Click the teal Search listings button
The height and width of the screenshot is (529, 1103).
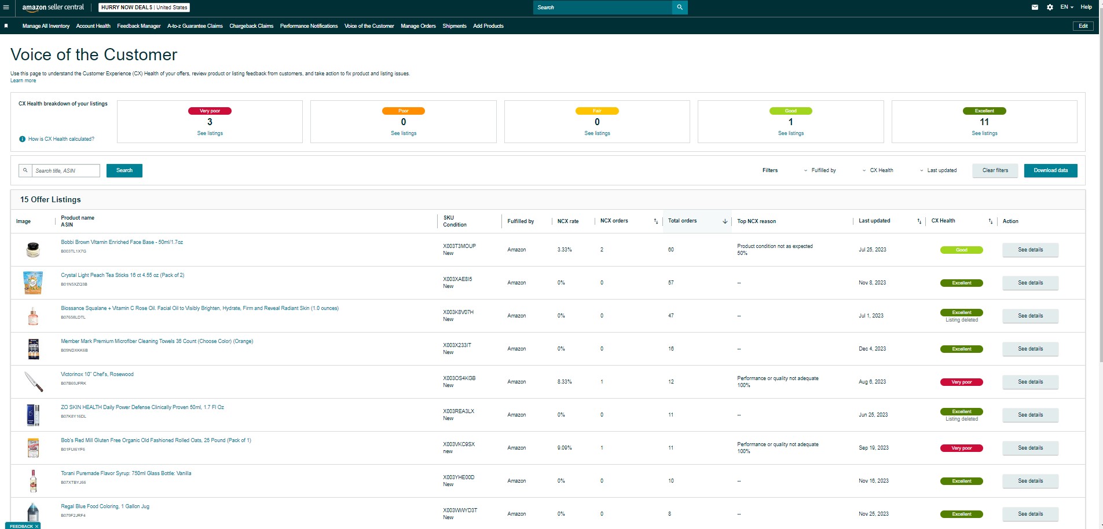point(124,170)
